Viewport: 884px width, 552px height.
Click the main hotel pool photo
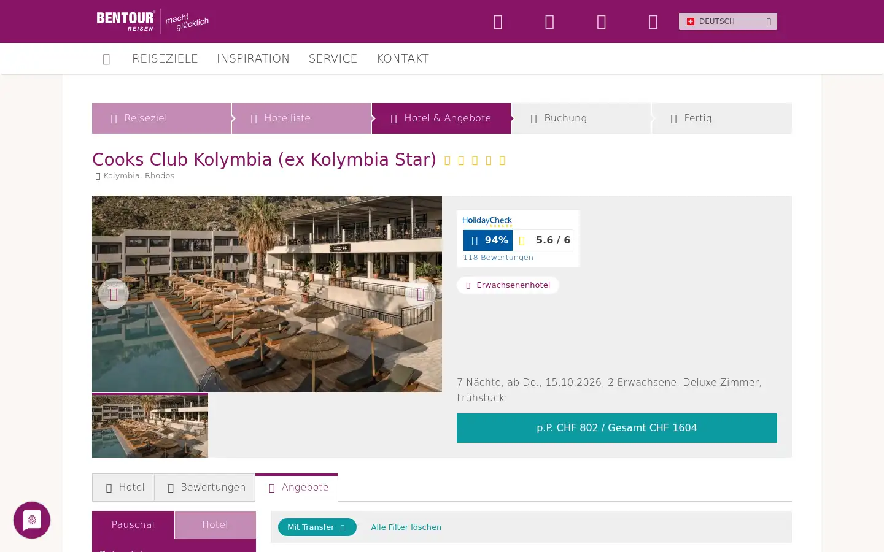pos(267,294)
